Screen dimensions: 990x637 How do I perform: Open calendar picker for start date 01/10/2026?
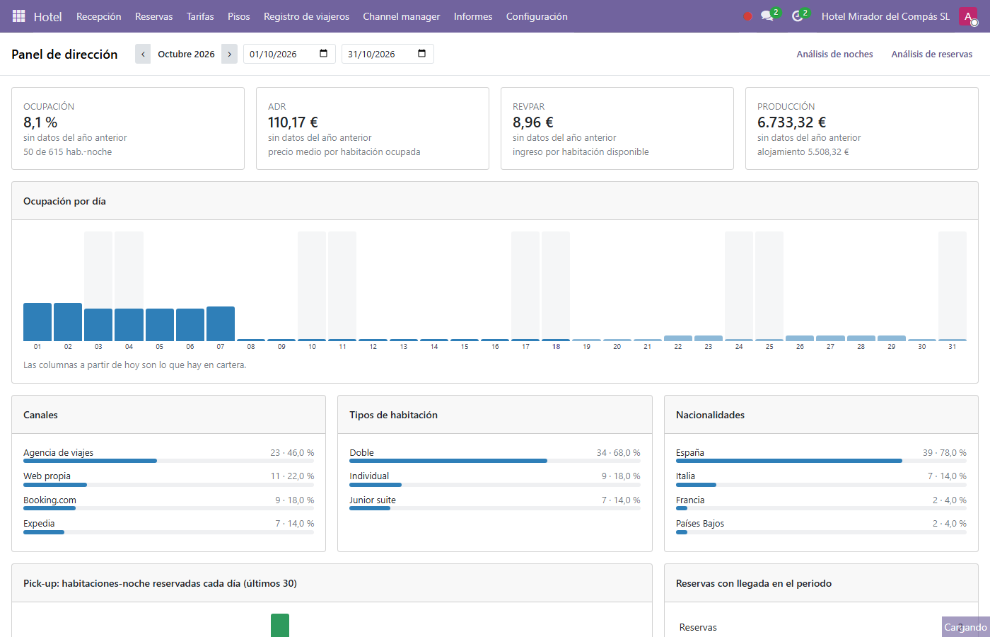click(324, 54)
